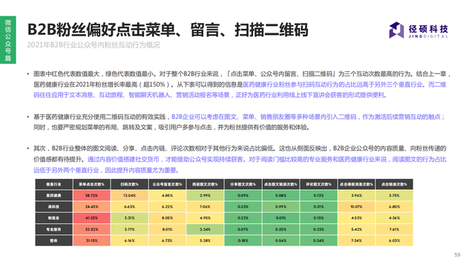Click the red 38.72% cell for 医药健康
The width and height of the screenshot is (475, 267).
(x=91, y=196)
